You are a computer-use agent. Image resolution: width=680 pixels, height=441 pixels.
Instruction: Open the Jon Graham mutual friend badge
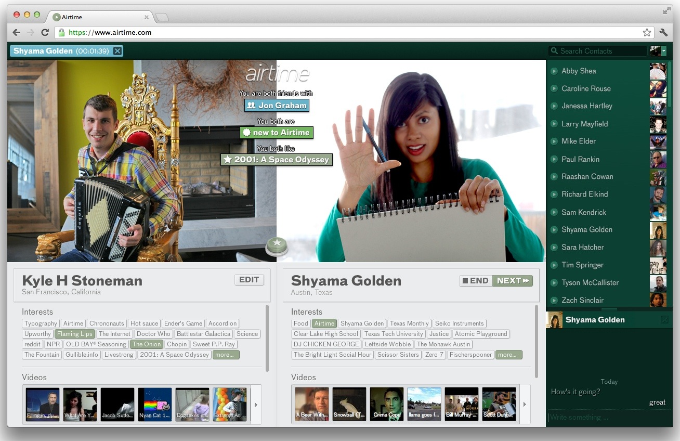tap(277, 106)
